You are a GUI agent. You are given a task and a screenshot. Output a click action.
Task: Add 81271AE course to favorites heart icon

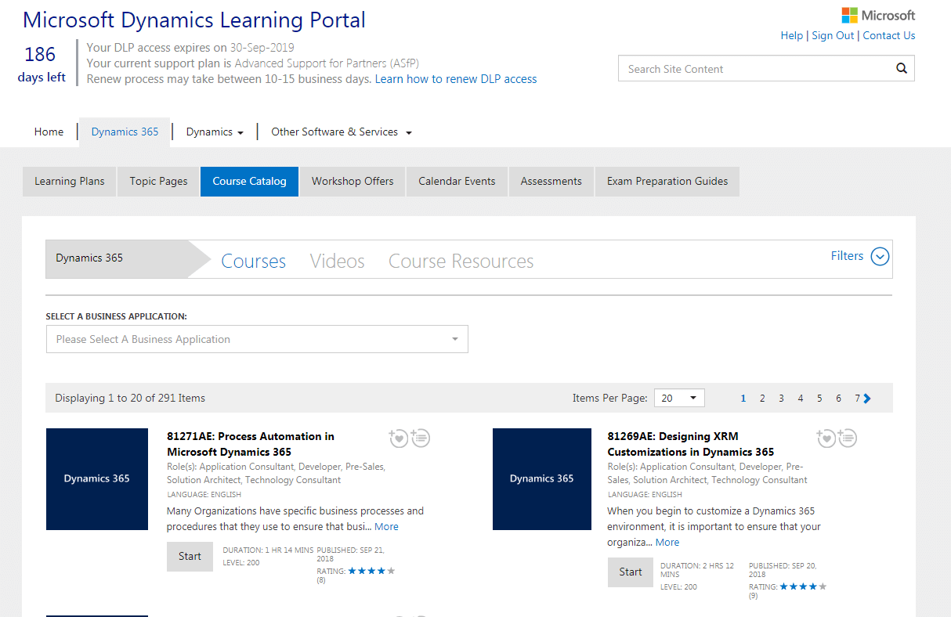coord(398,438)
